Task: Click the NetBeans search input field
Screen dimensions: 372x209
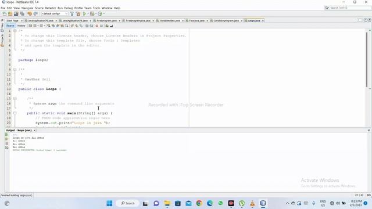Action: pos(348,8)
